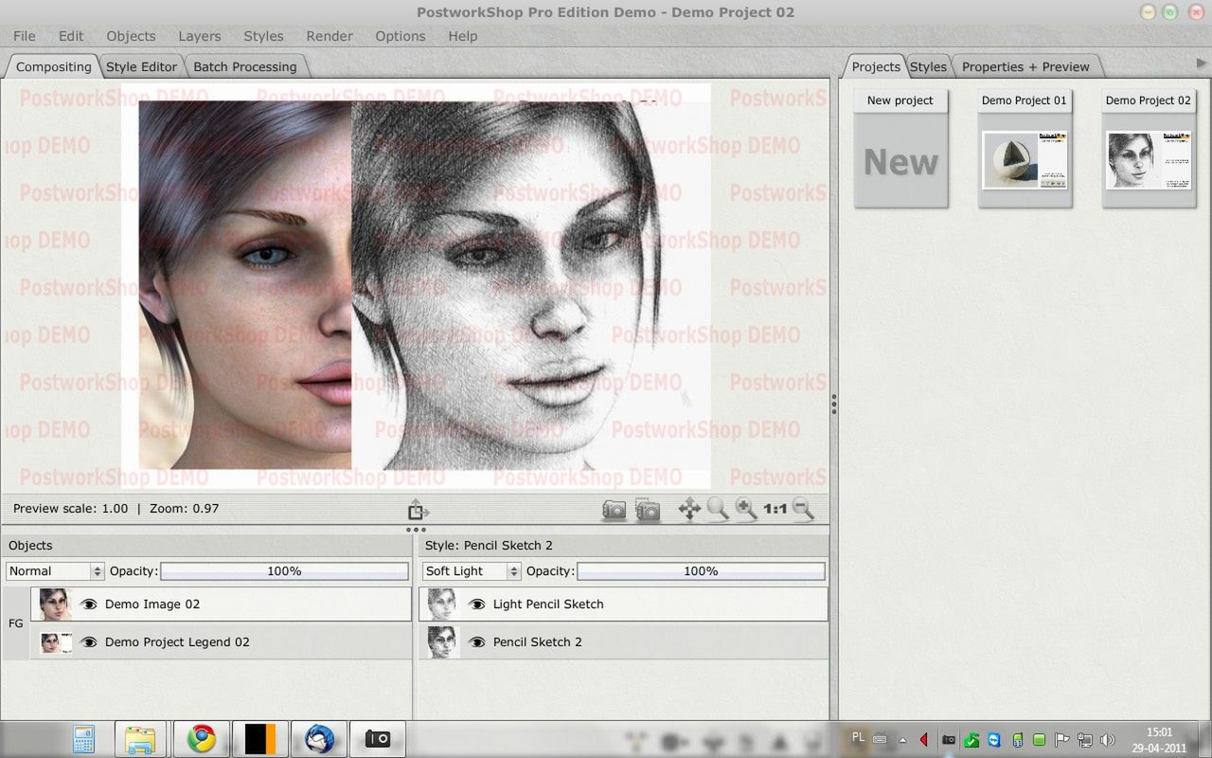1212x758 pixels.
Task: Click the camera app taskbar icon
Action: pos(378,739)
